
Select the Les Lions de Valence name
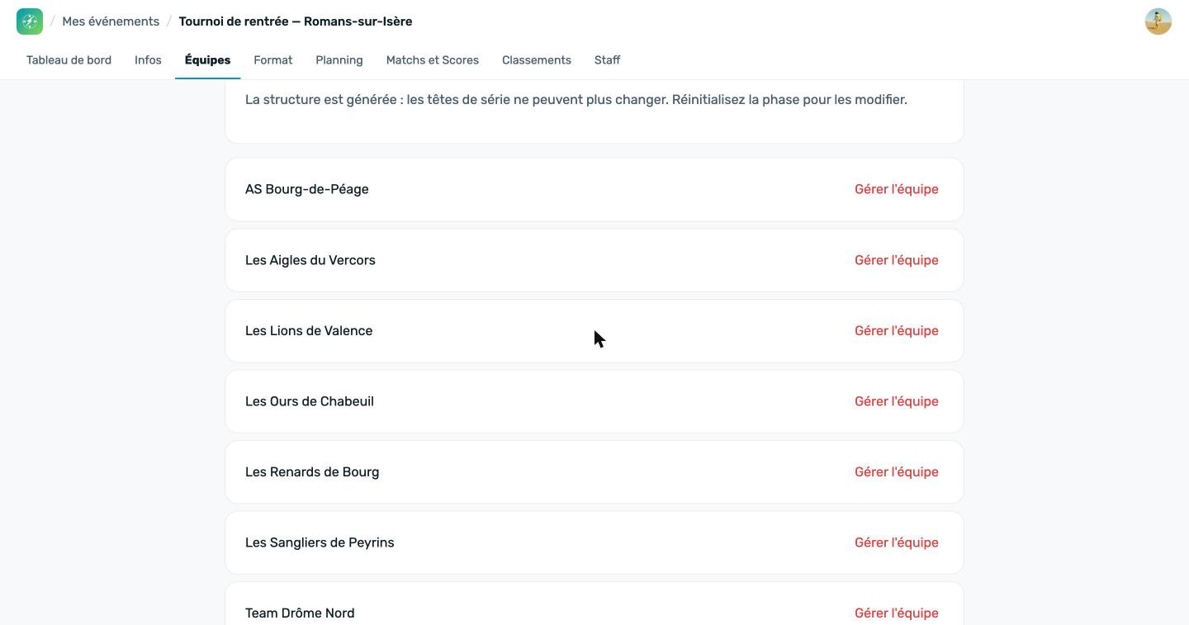click(309, 331)
